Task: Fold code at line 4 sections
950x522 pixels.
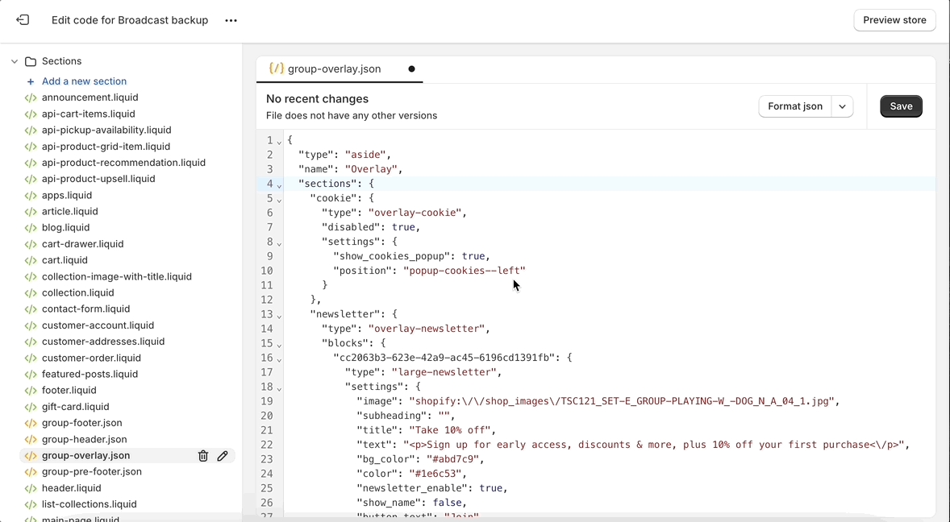Action: tap(279, 186)
